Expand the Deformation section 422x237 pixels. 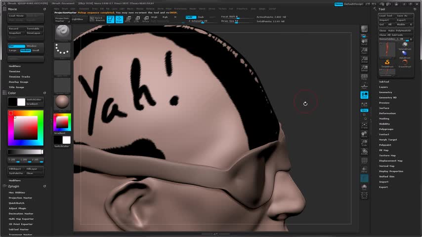point(387,113)
